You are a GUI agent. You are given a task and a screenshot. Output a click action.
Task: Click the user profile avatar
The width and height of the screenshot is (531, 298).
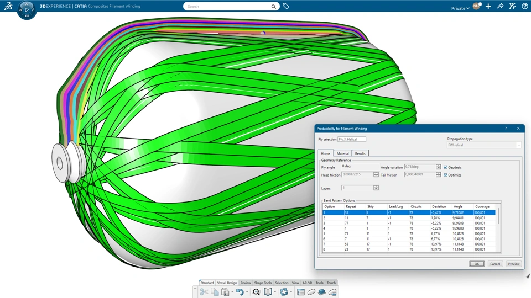476,6
